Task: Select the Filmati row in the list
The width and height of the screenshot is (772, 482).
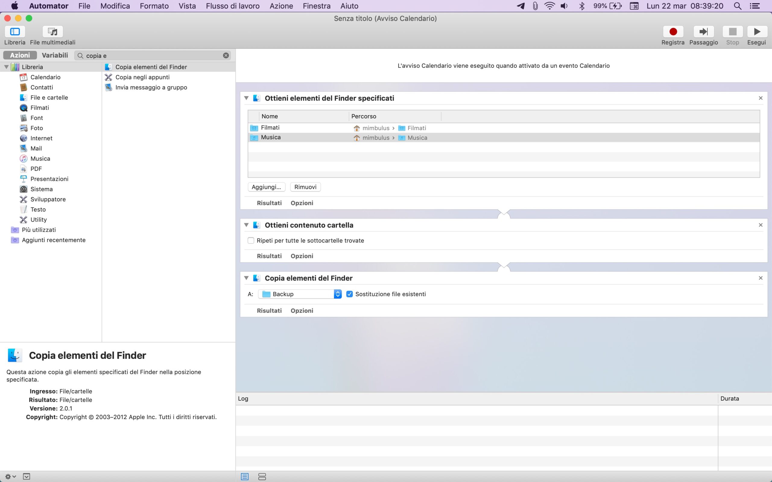Action: point(287,128)
